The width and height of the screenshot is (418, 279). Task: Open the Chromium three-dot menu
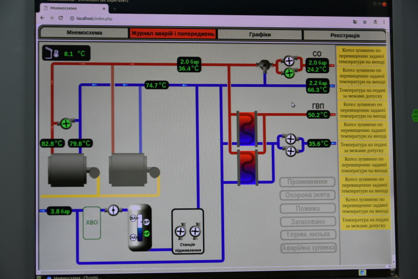384,22
